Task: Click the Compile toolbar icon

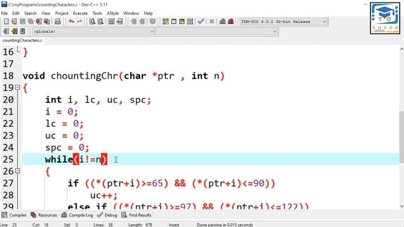Action: [165, 21]
